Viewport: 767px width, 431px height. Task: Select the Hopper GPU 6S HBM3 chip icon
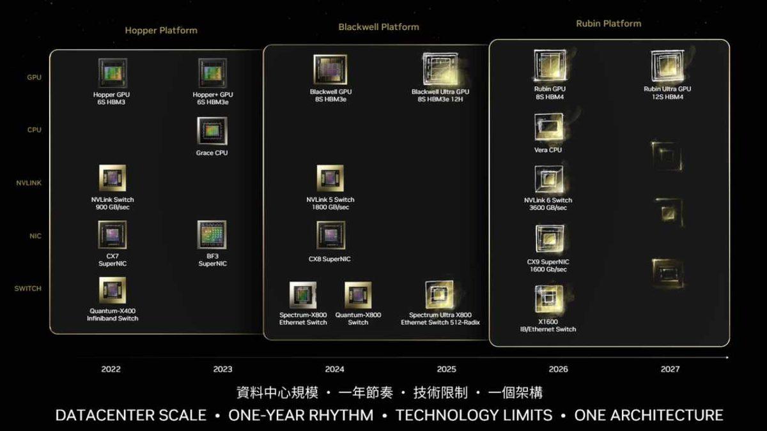click(111, 72)
